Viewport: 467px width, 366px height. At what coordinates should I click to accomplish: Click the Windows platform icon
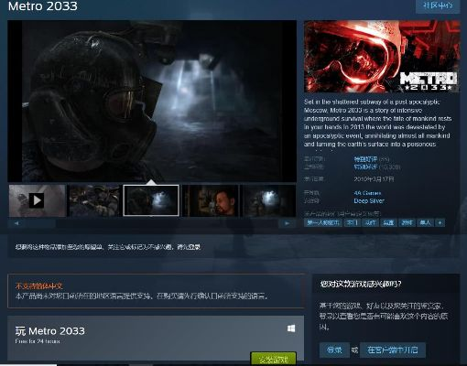(291, 328)
